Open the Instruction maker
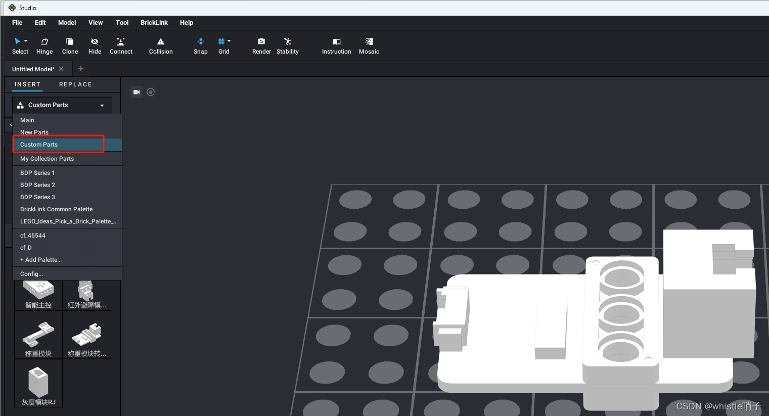This screenshot has width=769, height=416. click(x=337, y=45)
